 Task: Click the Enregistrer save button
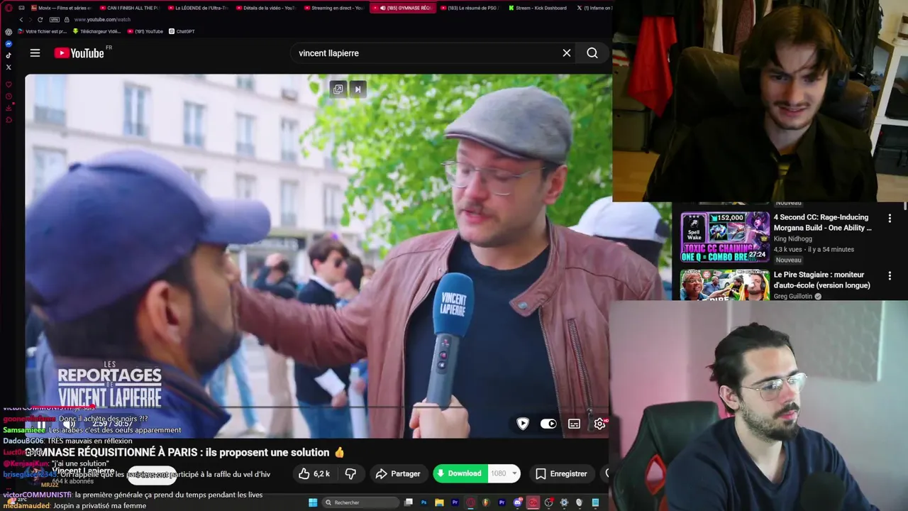coord(561,473)
